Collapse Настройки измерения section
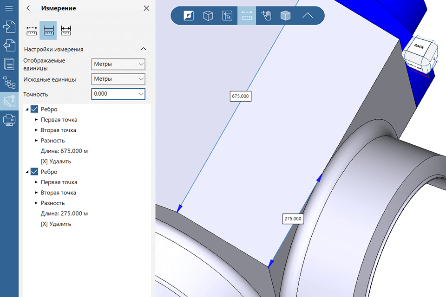Screen dimensions: 446x297 [144, 49]
